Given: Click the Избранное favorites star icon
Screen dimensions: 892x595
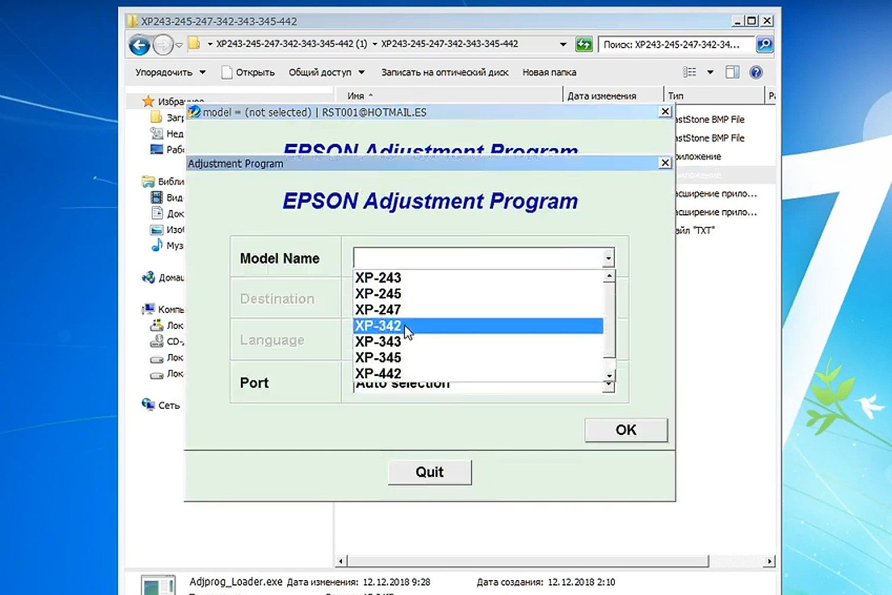Looking at the screenshot, I should (x=148, y=101).
